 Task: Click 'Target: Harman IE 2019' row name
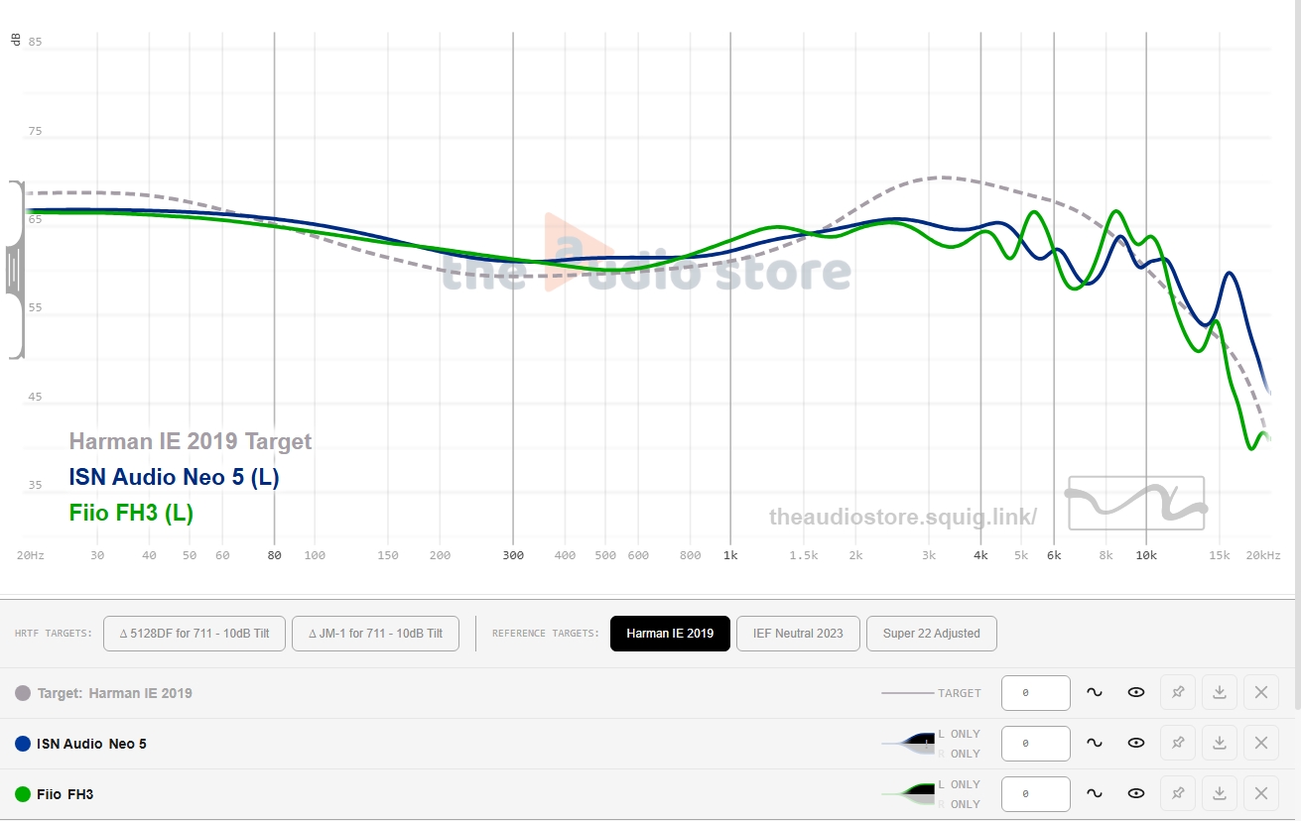click(115, 693)
